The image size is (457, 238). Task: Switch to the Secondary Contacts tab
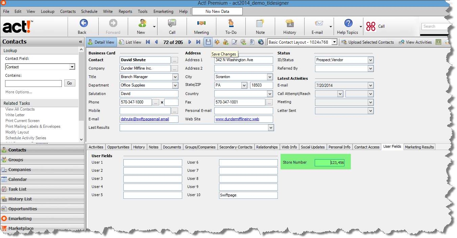[236, 147]
